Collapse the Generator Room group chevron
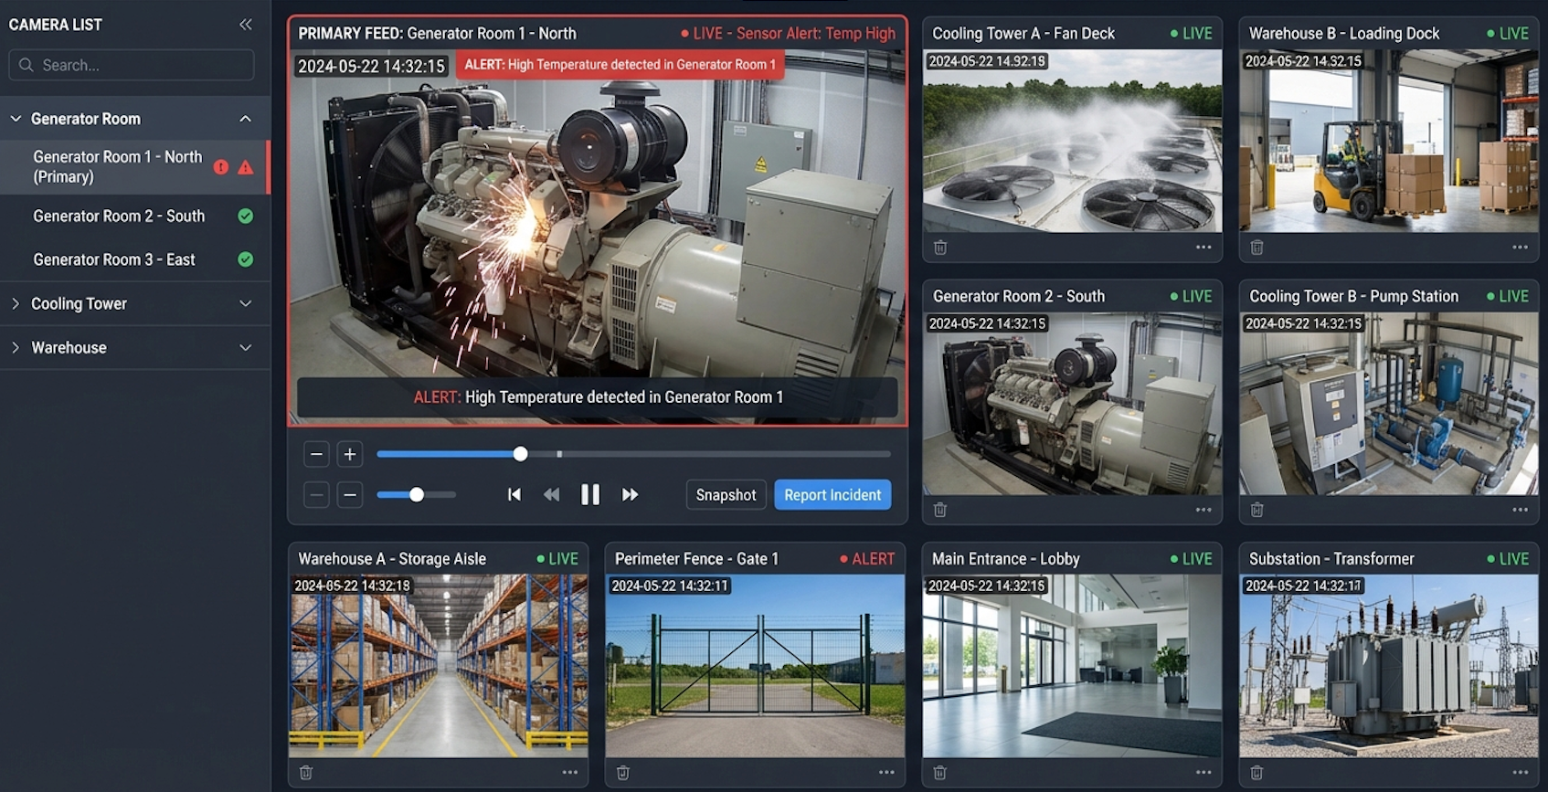This screenshot has width=1548, height=792. [x=245, y=119]
